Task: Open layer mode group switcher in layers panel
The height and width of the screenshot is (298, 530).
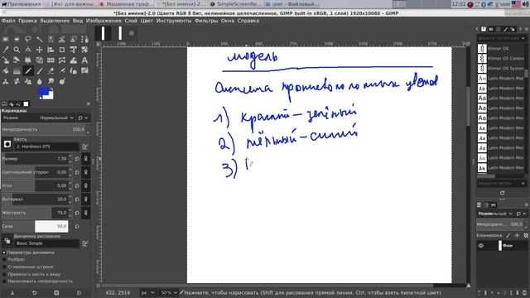Action: (521, 214)
